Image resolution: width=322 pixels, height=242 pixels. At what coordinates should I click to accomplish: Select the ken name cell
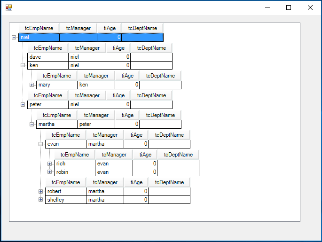[x=48, y=65]
